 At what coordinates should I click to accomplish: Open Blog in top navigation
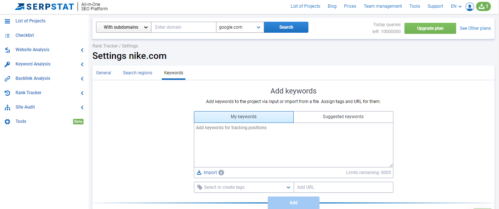(332, 6)
